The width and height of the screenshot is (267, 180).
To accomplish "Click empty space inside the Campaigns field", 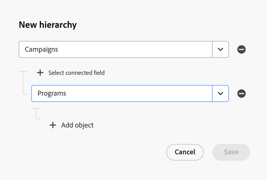I will coord(142,49).
